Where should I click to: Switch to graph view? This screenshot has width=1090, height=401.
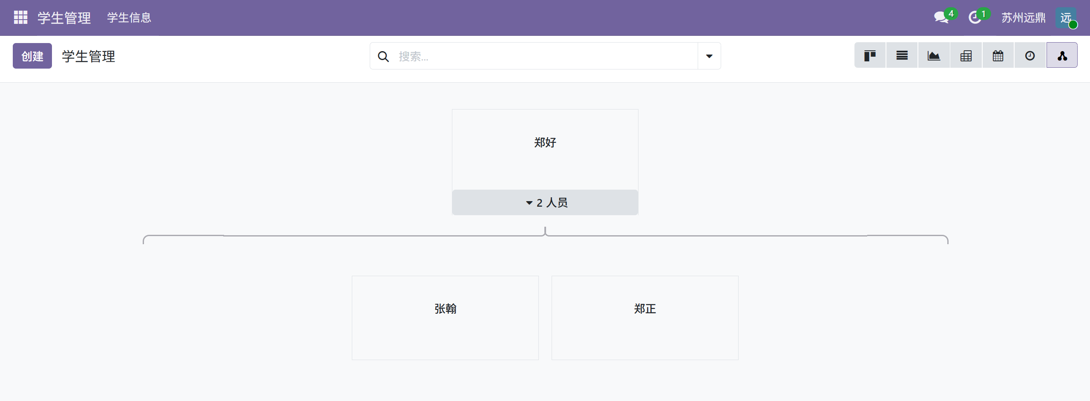point(934,55)
